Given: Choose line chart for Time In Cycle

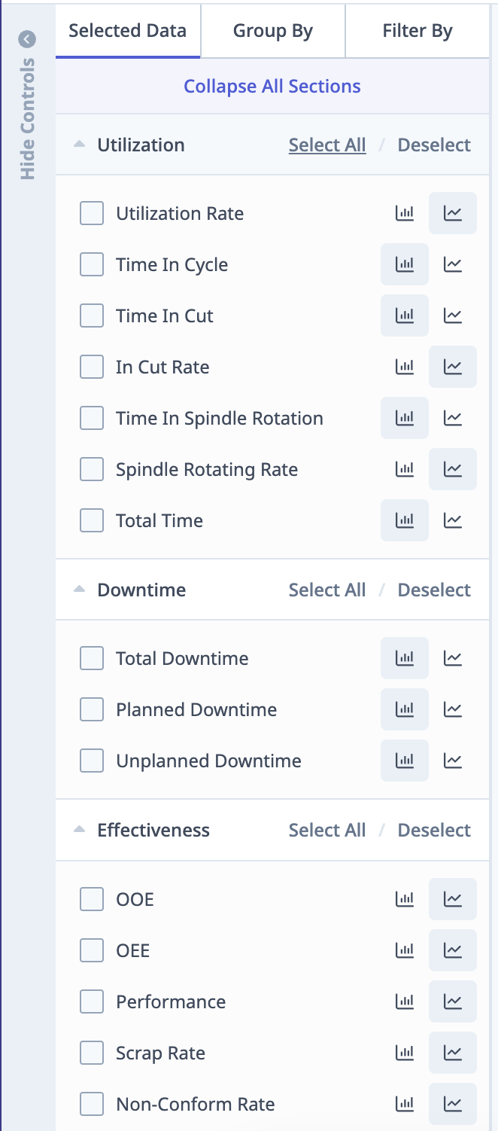Looking at the screenshot, I should click(x=453, y=264).
